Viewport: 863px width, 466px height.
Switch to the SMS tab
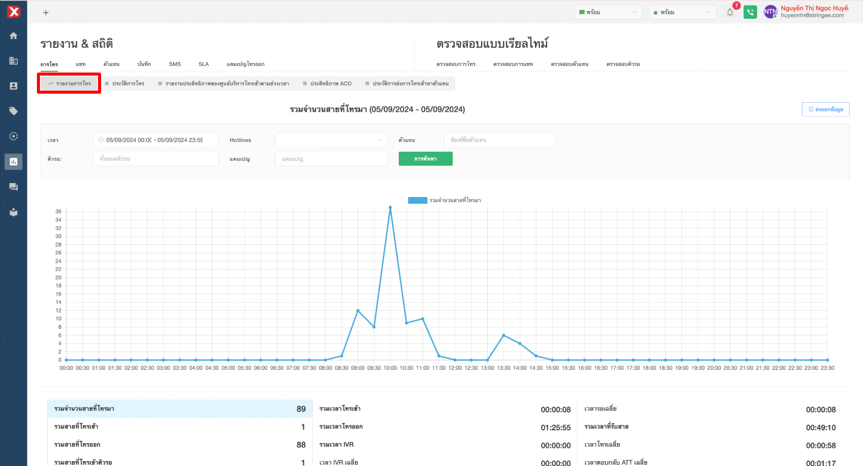point(174,64)
